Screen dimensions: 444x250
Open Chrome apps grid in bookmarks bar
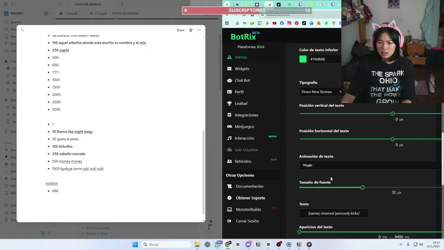click(227, 23)
